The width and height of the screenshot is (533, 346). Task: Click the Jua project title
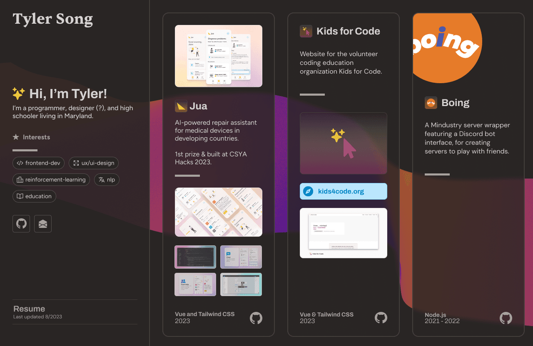(198, 106)
